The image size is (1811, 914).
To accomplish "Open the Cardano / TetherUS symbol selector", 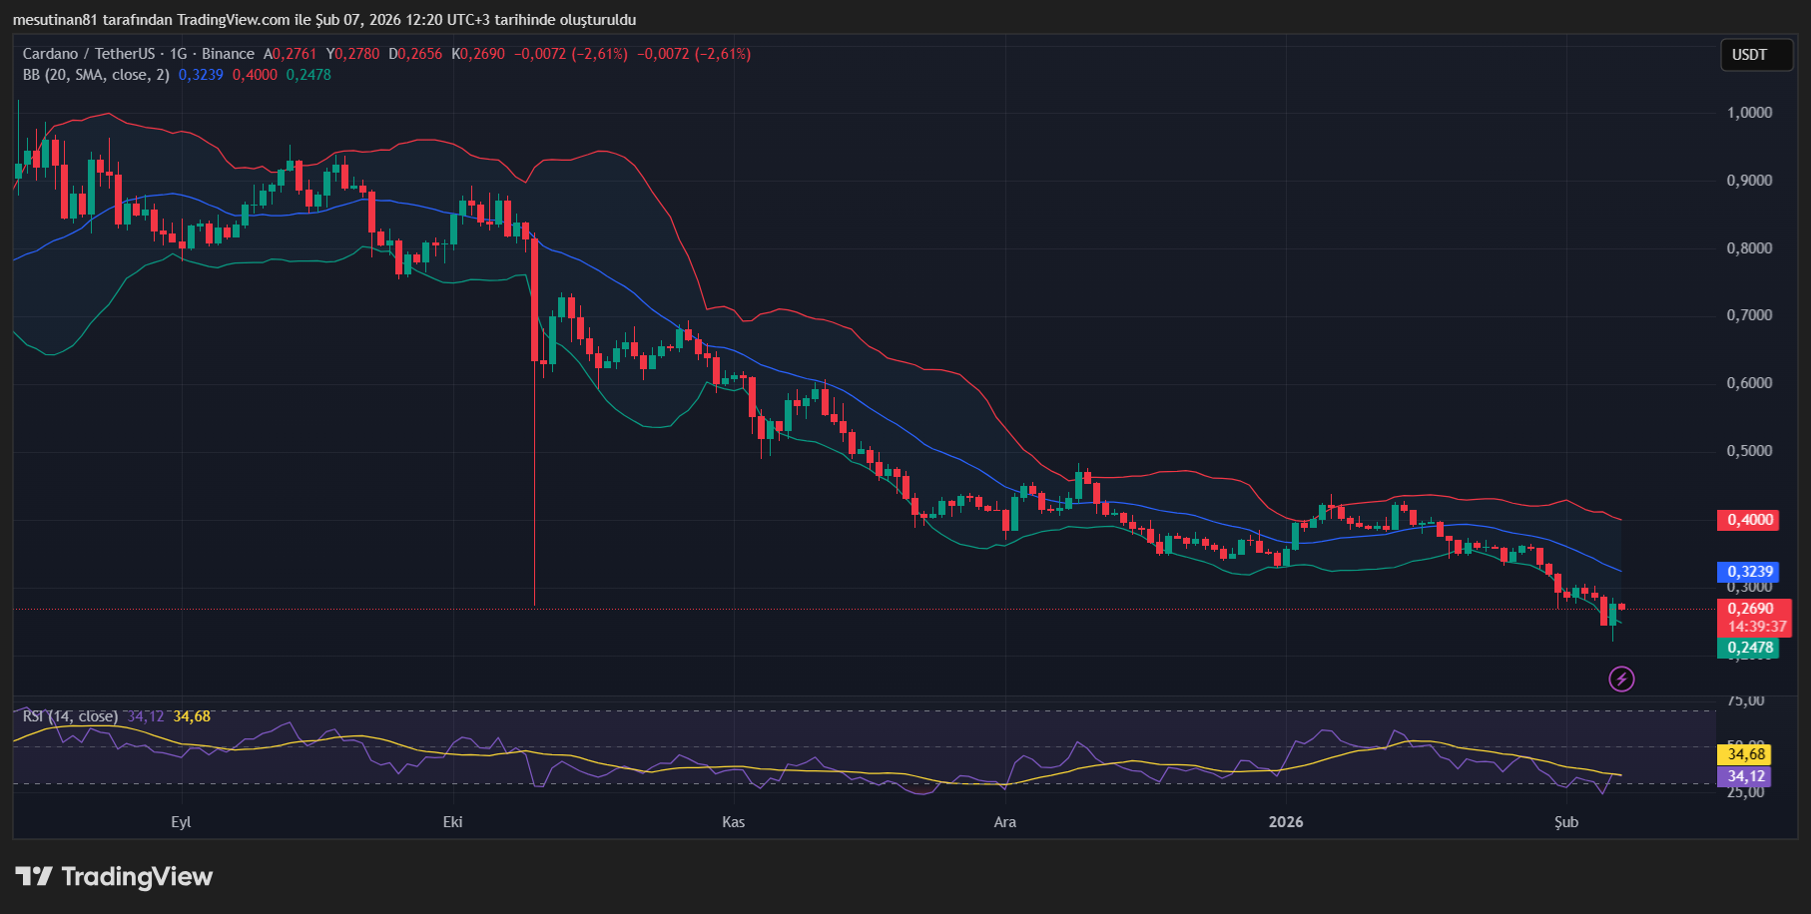I will [x=90, y=54].
